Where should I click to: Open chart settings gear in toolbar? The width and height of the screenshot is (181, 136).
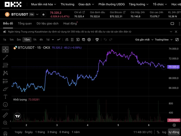89,40
